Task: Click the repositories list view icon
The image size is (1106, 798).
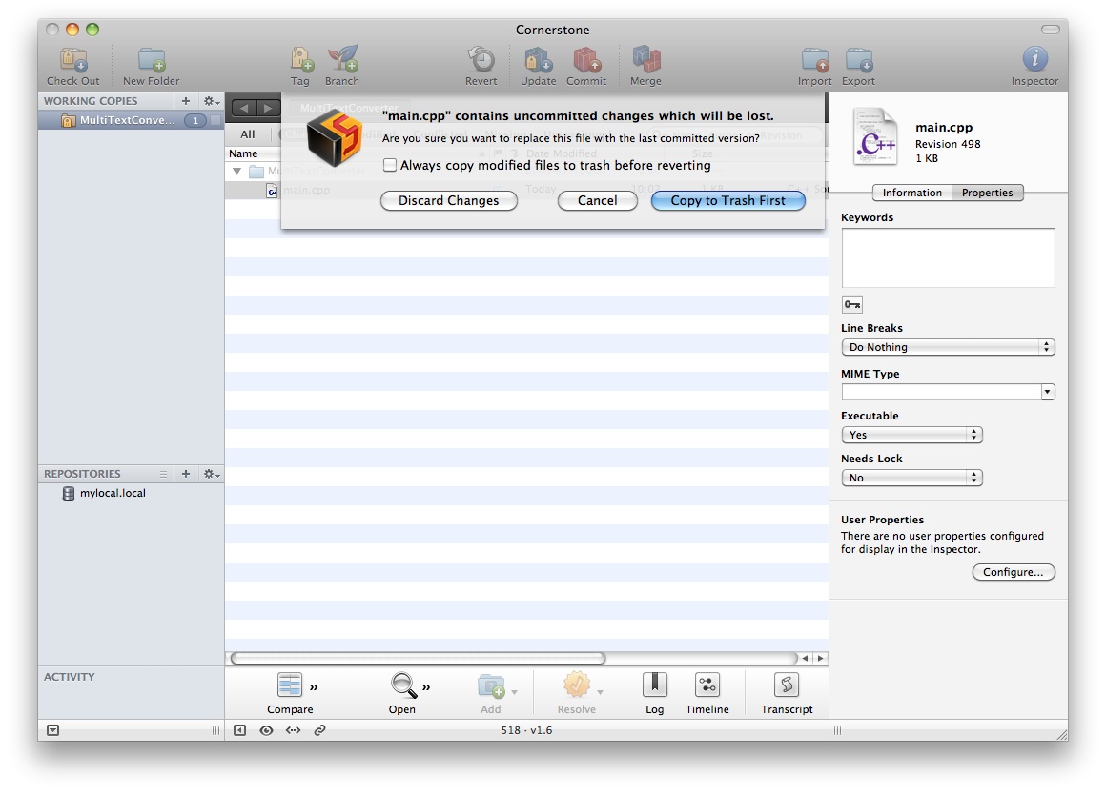Action: 164,474
